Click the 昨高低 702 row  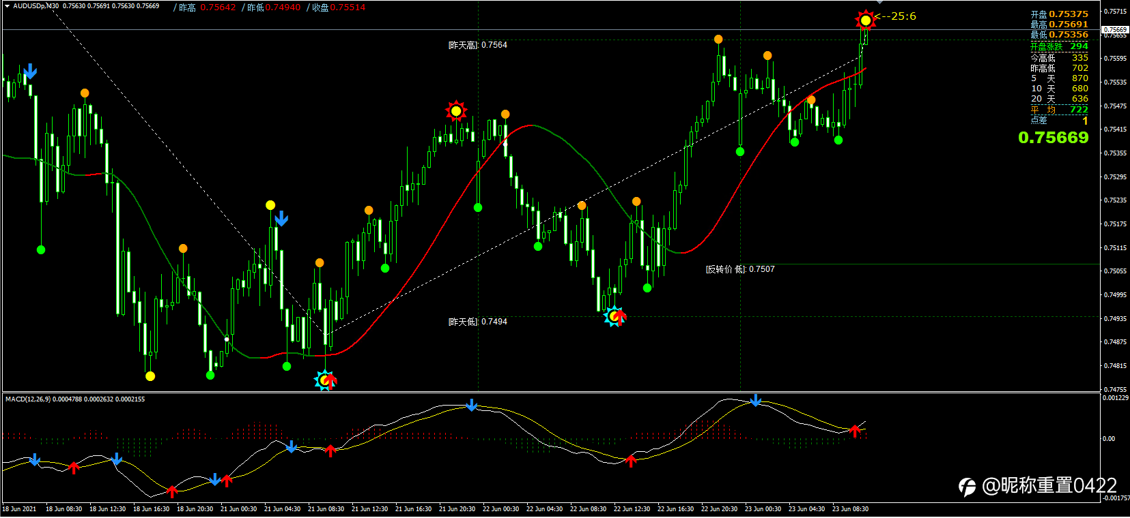(x=1060, y=68)
